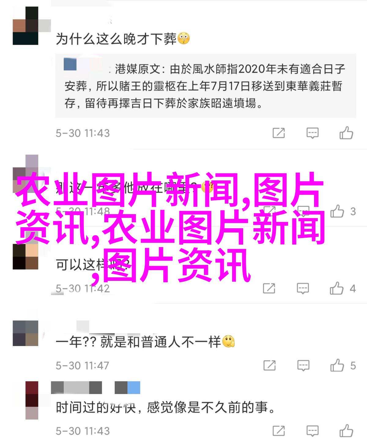Open username above 时间过的好快 comment
The width and height of the screenshot is (367, 445).
[95, 388]
